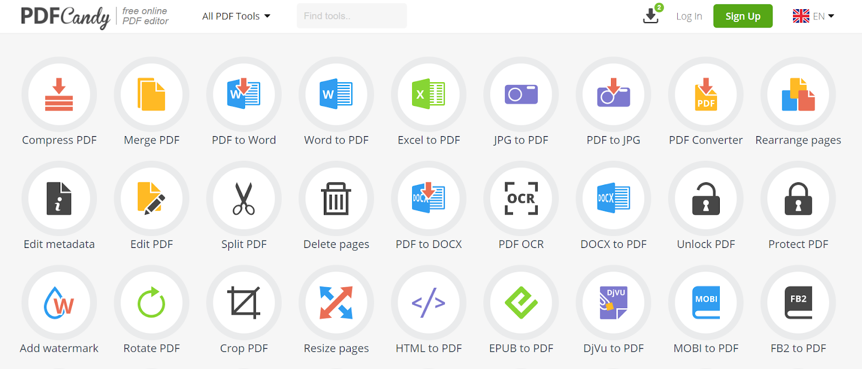
Task: Launch the EPUB to PDF icon
Action: (521, 303)
